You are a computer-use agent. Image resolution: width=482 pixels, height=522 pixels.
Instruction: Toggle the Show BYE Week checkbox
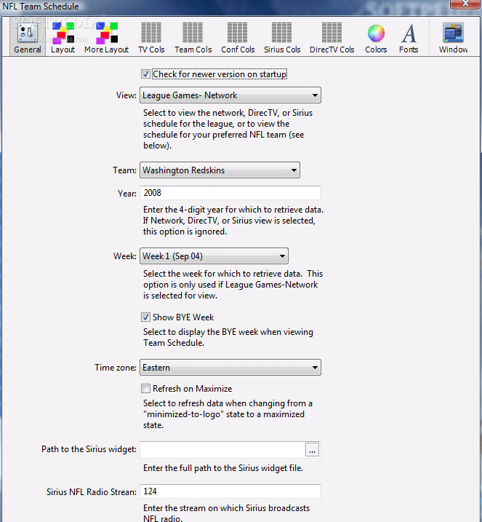pos(145,317)
